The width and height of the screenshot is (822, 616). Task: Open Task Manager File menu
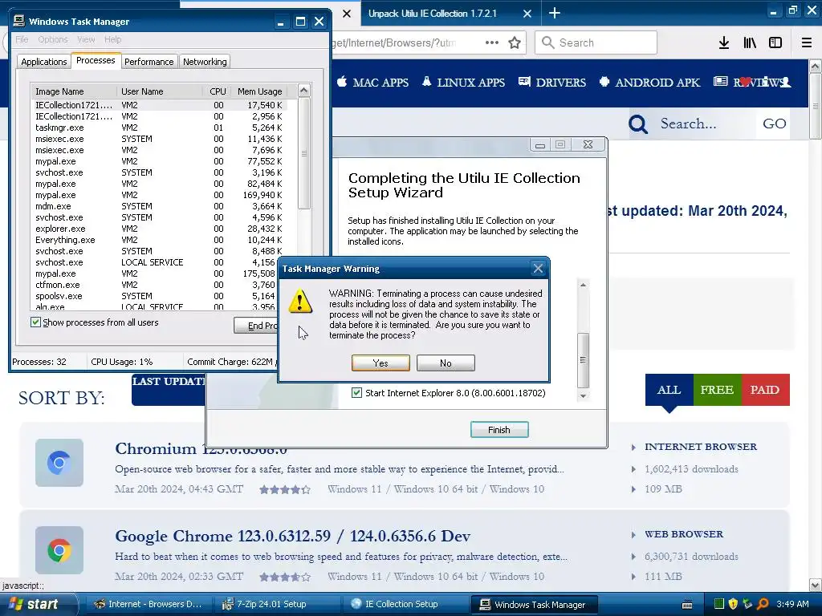(x=22, y=39)
